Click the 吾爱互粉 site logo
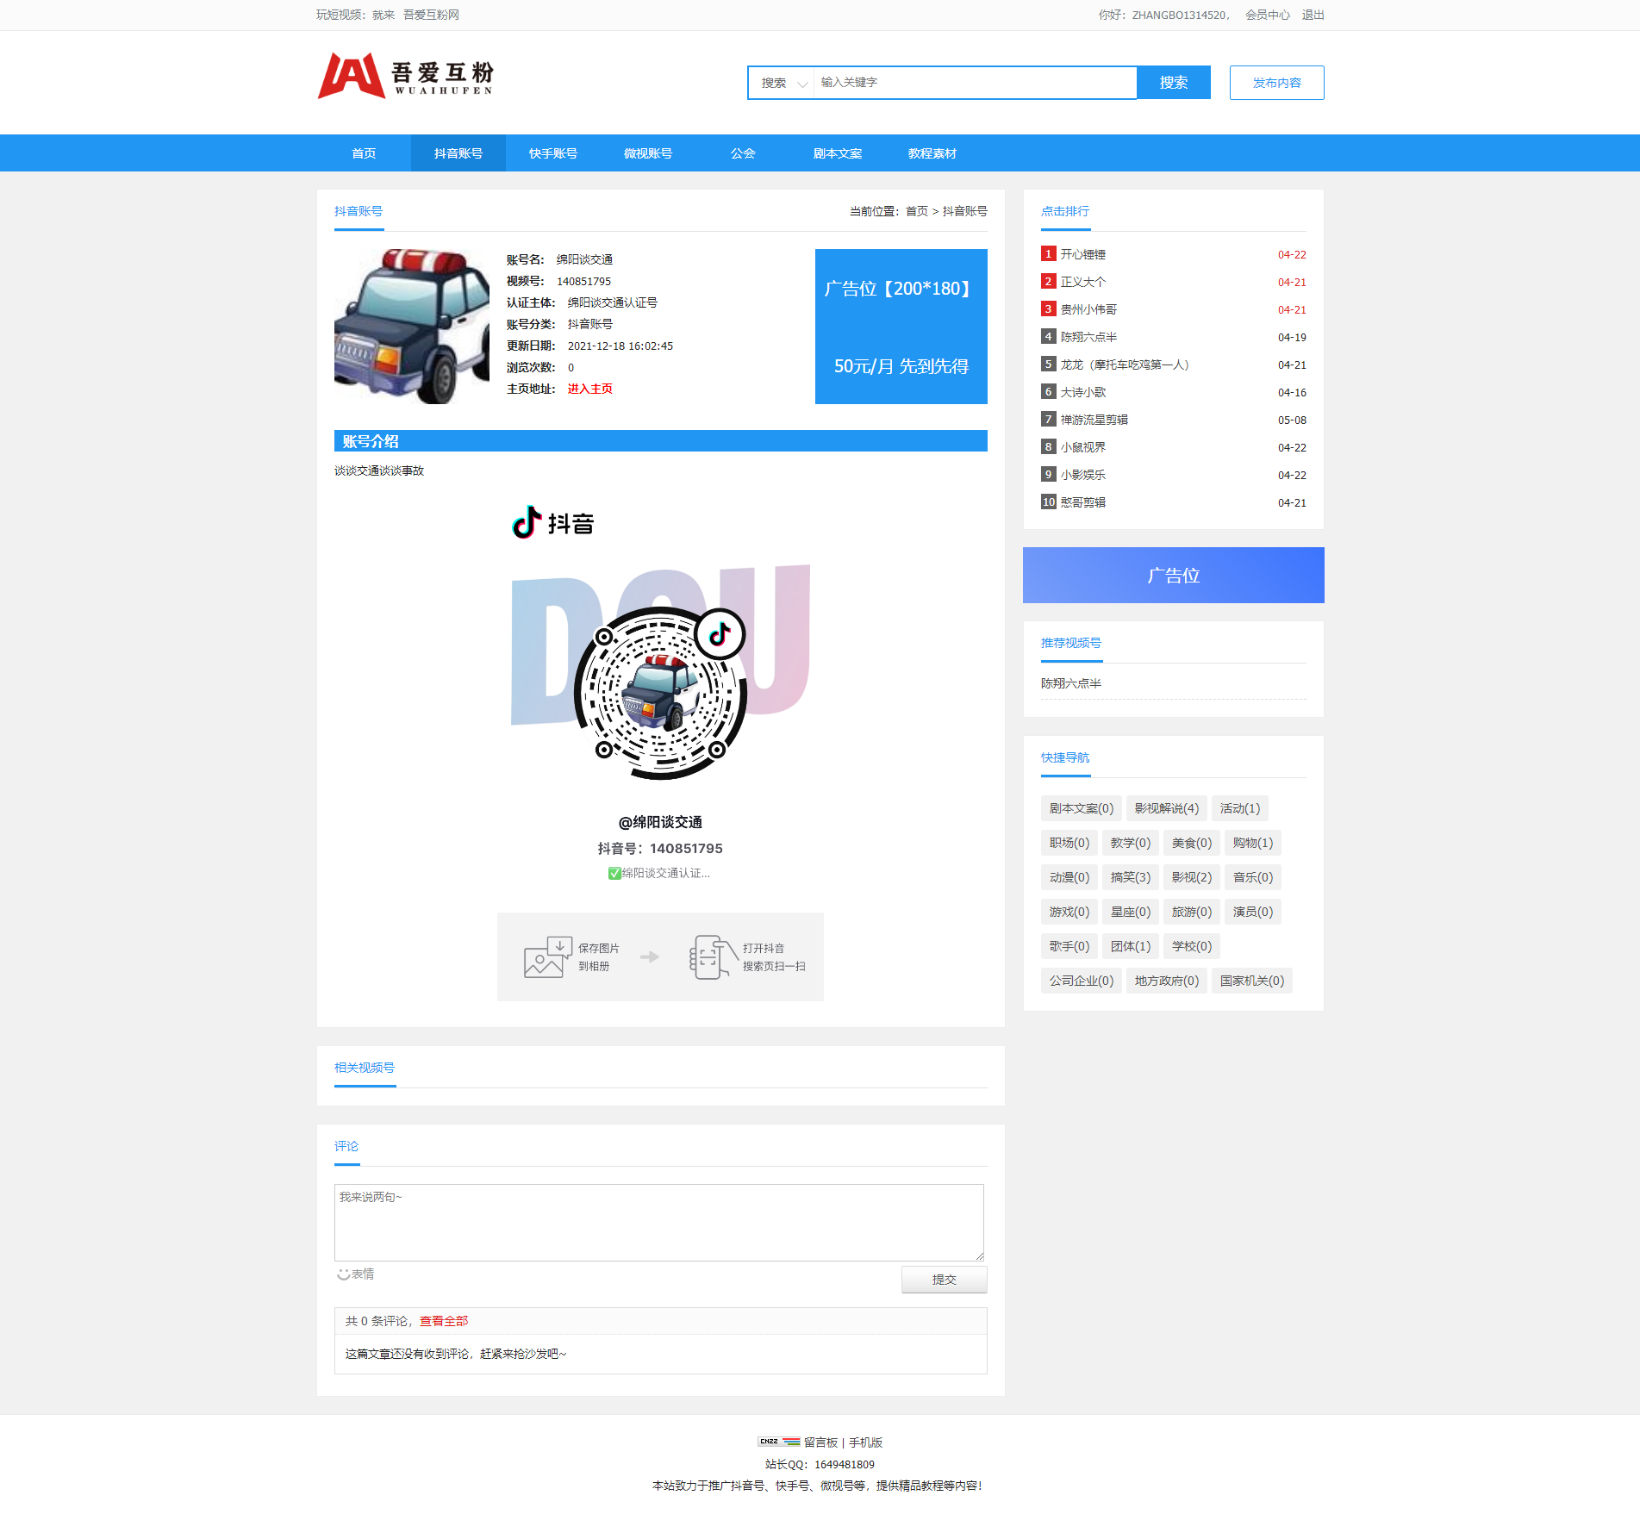This screenshot has height=1514, width=1640. click(405, 76)
